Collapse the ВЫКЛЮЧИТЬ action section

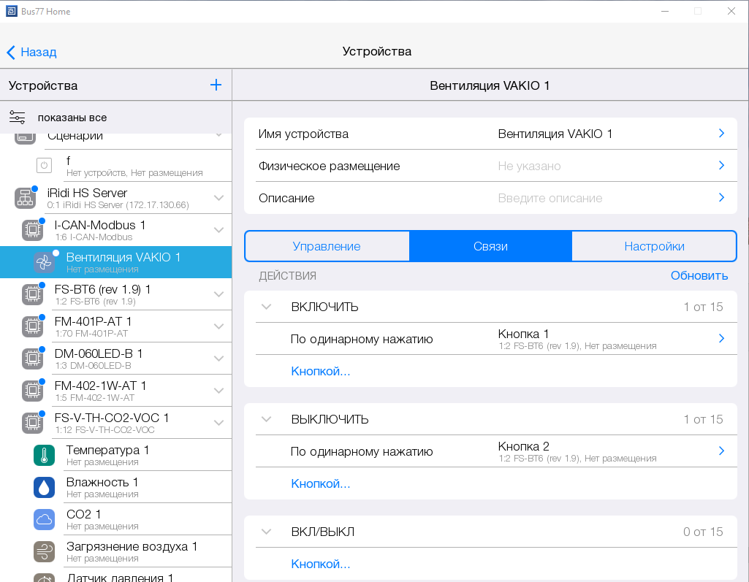coord(267,419)
